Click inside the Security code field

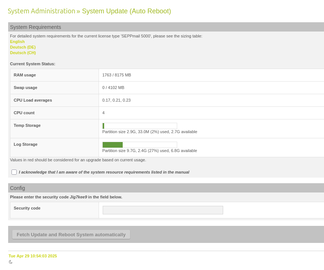click(x=162, y=210)
